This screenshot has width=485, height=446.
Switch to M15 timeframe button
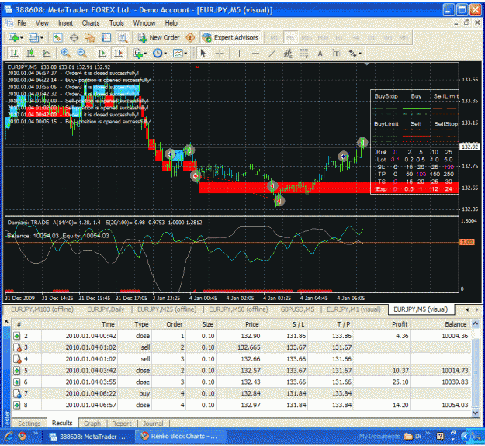[307, 38]
